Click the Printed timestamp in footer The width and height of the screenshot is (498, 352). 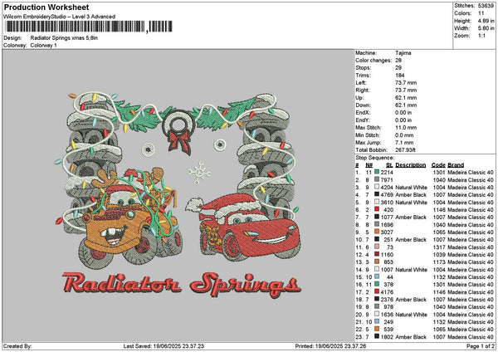pyautogui.click(x=330, y=346)
